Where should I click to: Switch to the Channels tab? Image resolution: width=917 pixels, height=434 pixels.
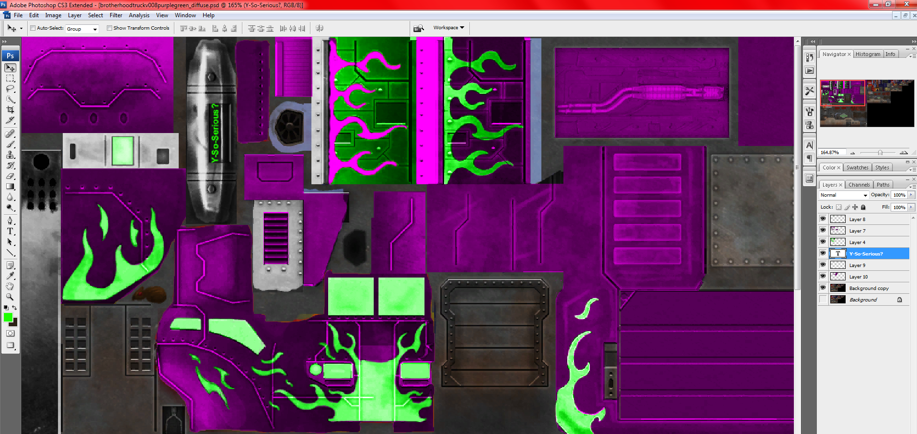click(859, 185)
